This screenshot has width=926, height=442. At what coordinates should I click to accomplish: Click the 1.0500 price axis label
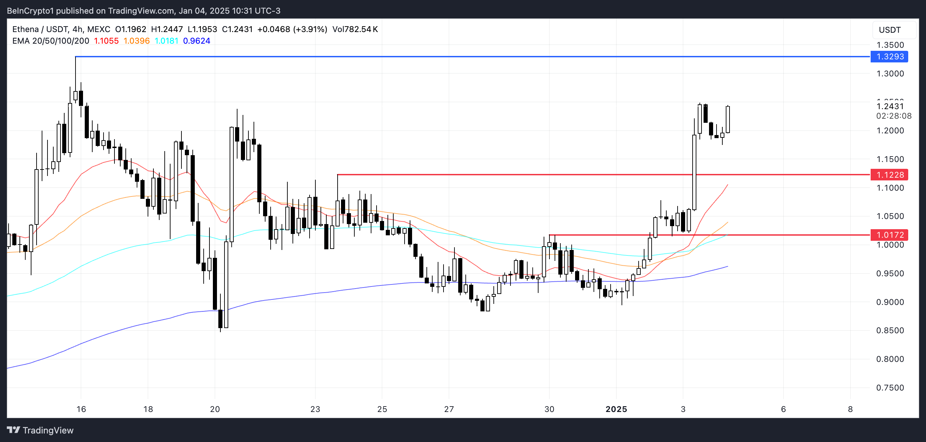pos(890,216)
